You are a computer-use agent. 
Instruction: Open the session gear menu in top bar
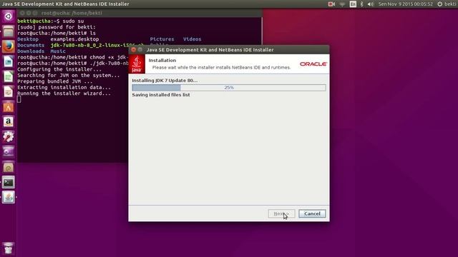[439, 4]
